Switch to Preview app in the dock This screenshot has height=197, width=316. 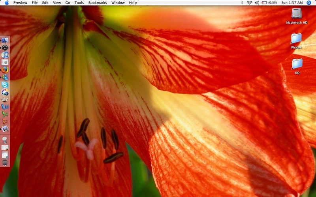[5, 129]
